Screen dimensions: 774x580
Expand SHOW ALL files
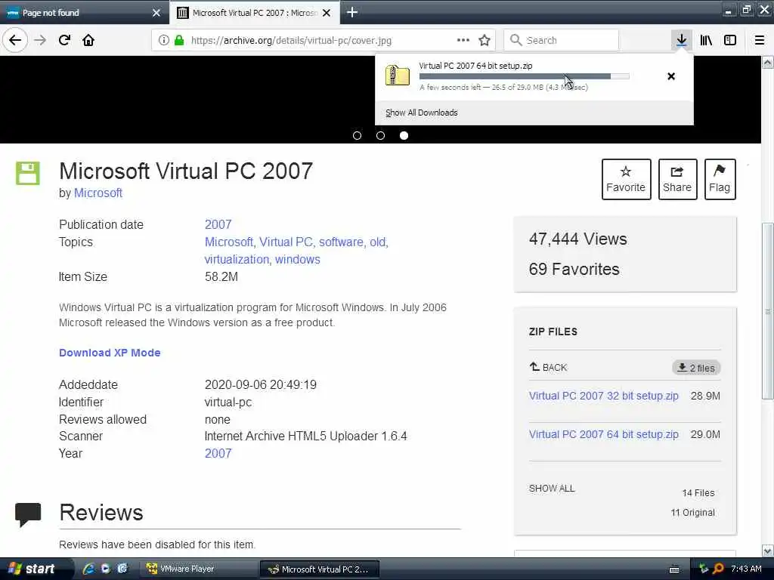point(551,489)
